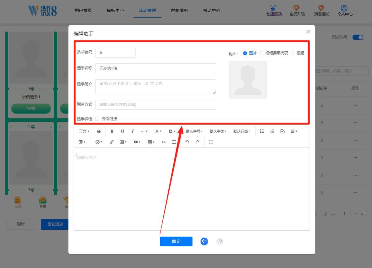Insert a hyperlink in the editor
This screenshot has width=372, height=268.
pos(112,142)
